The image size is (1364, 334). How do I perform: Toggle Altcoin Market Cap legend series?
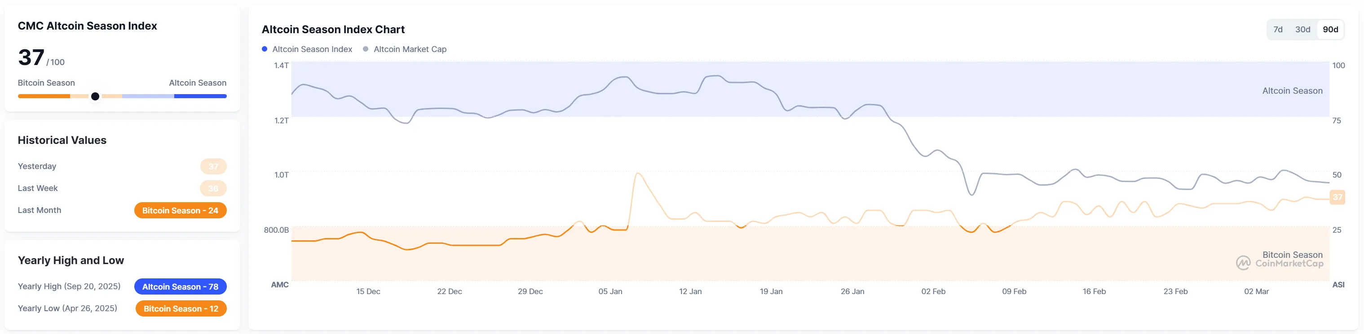(x=410, y=49)
